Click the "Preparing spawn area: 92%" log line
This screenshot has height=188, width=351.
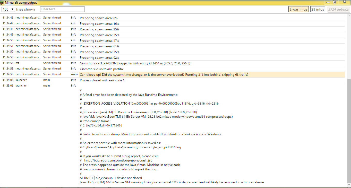coord(99,58)
